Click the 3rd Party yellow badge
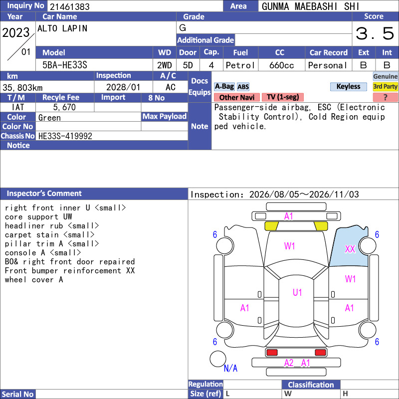399x399 pixels. coord(385,87)
